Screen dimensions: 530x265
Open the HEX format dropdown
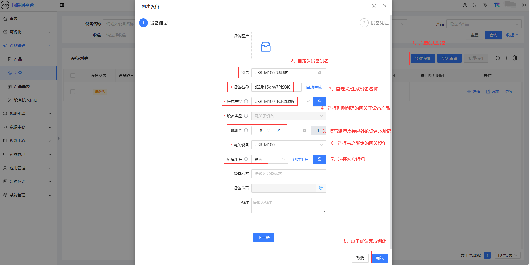(262, 130)
